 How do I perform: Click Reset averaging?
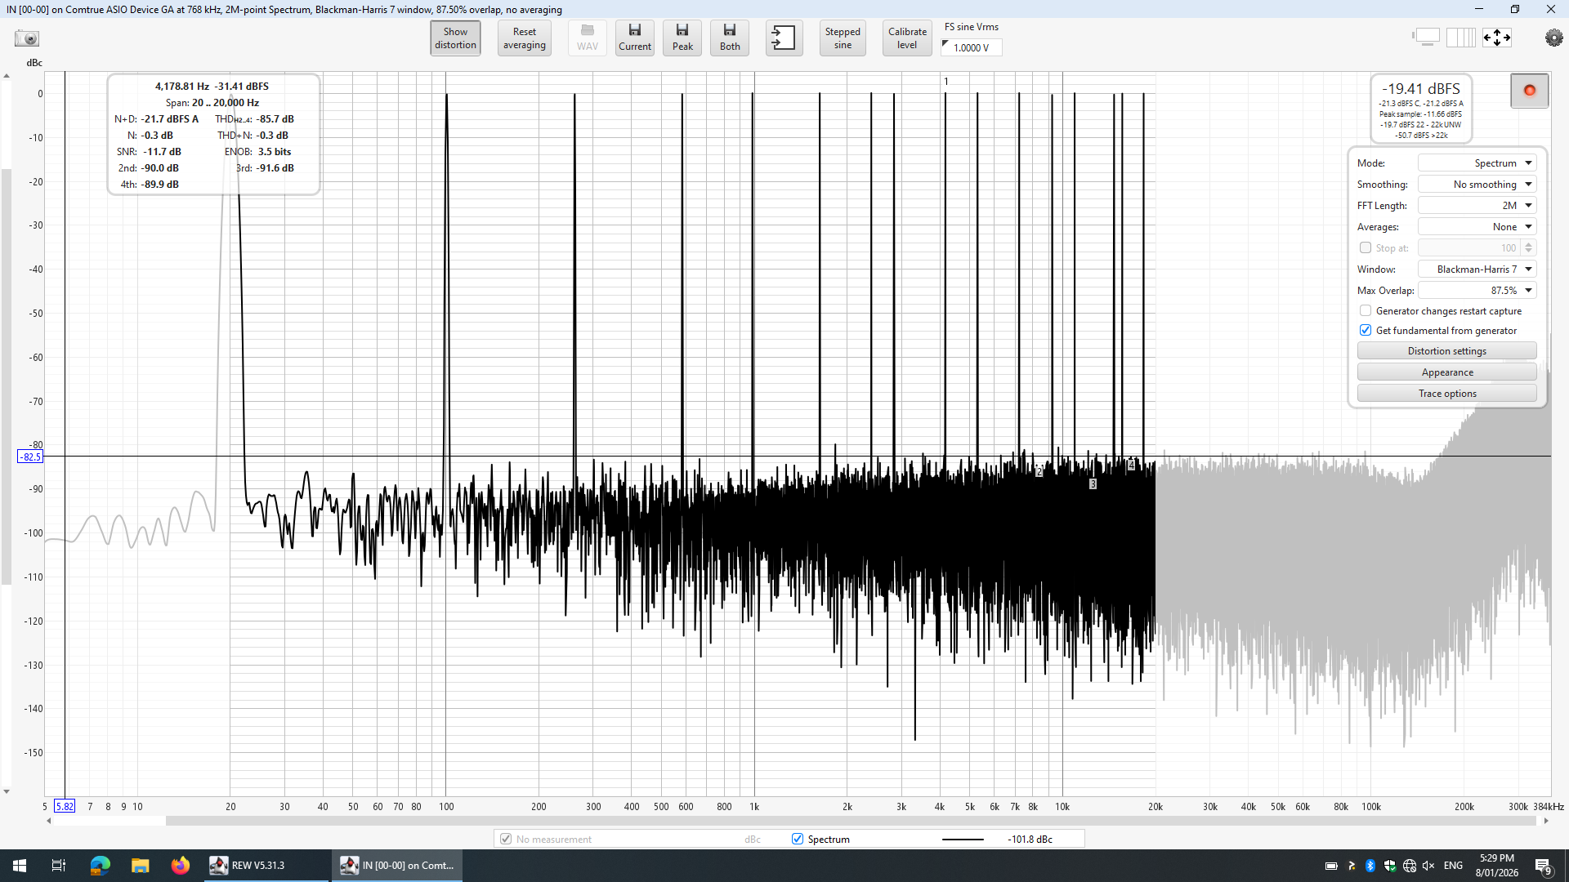coord(524,38)
